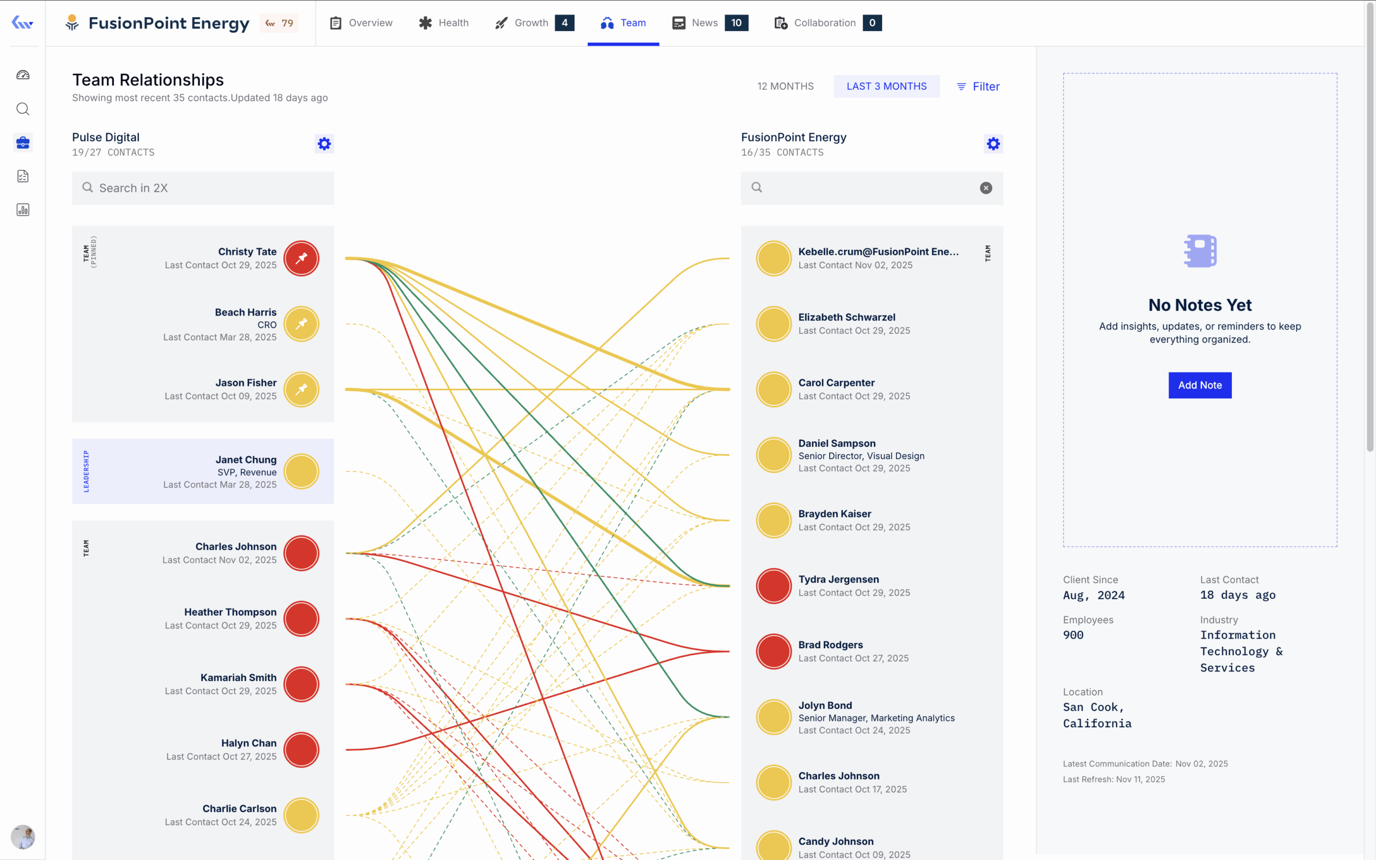The height and width of the screenshot is (860, 1376).
Task: Click the Add Note button
Action: click(1199, 385)
